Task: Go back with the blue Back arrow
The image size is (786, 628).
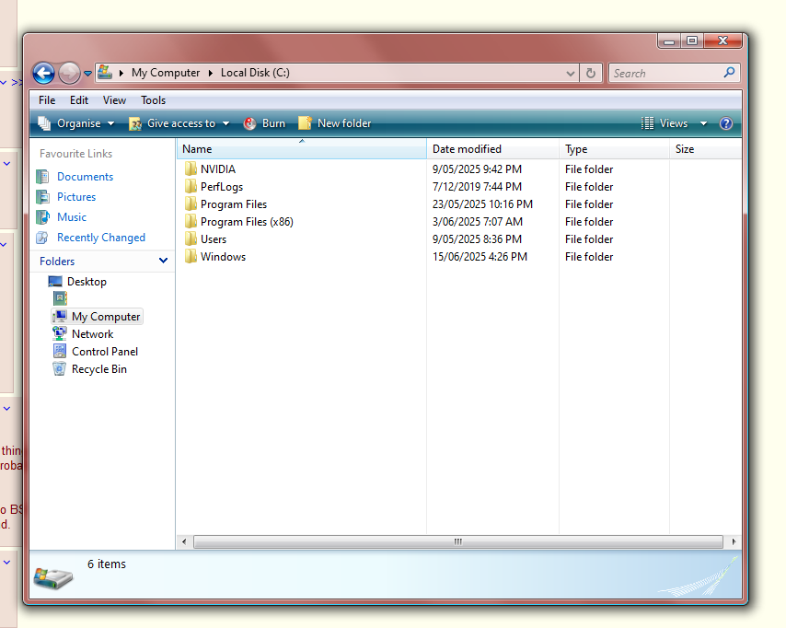Action: click(x=43, y=74)
